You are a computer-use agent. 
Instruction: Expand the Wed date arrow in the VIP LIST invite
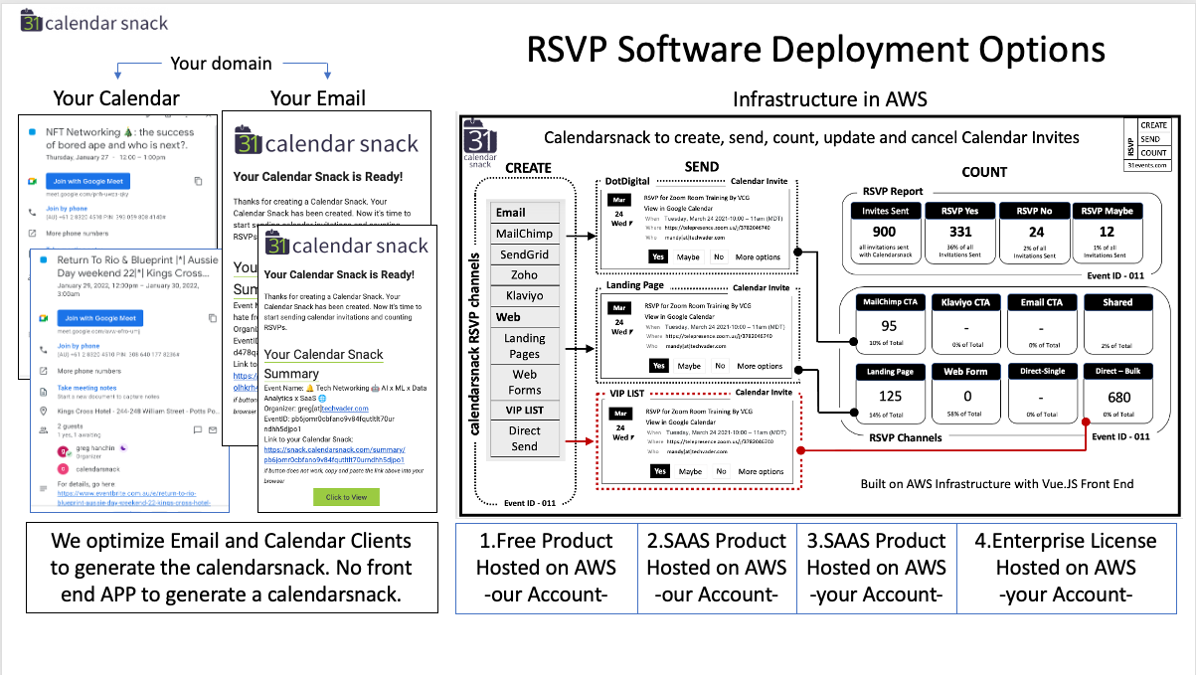click(x=632, y=437)
